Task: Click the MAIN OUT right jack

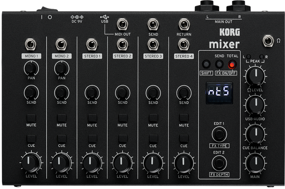Action: point(238,6)
